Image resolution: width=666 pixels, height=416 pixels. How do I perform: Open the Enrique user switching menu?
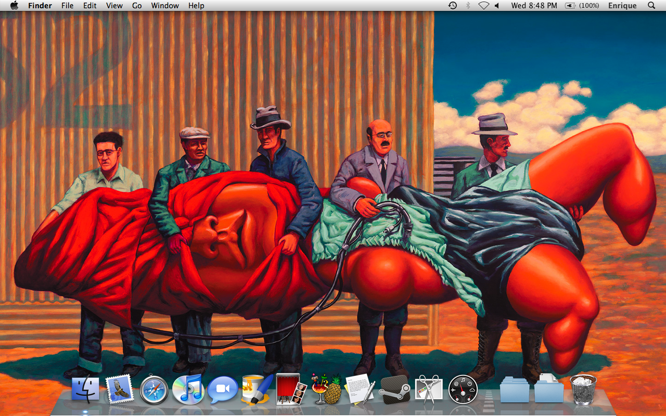(622, 5)
